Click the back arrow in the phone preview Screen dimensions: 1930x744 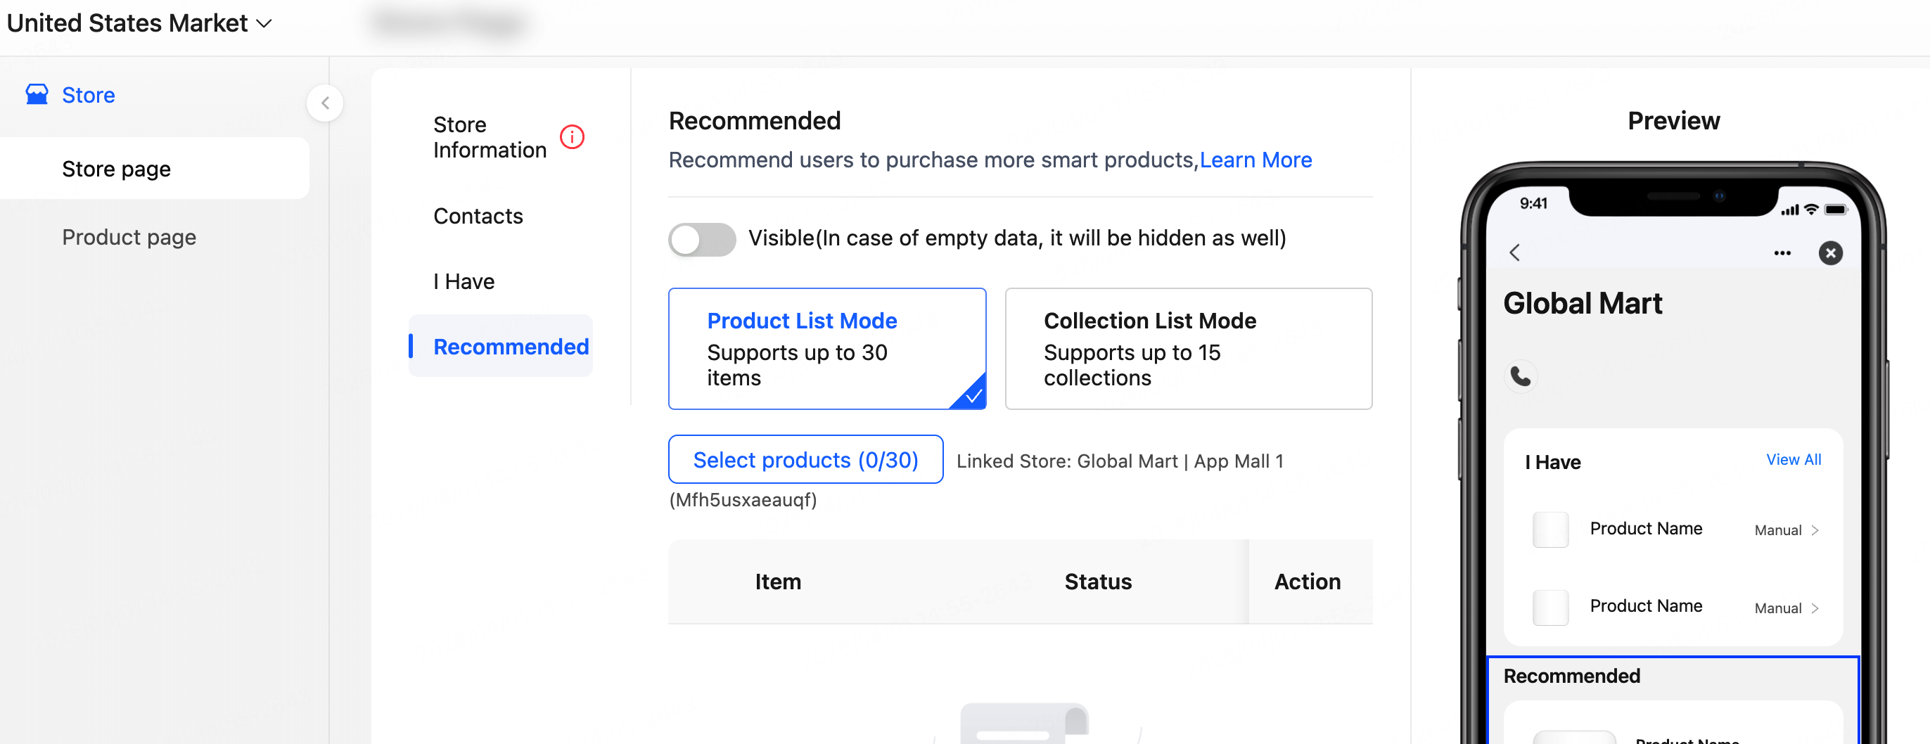point(1515,252)
